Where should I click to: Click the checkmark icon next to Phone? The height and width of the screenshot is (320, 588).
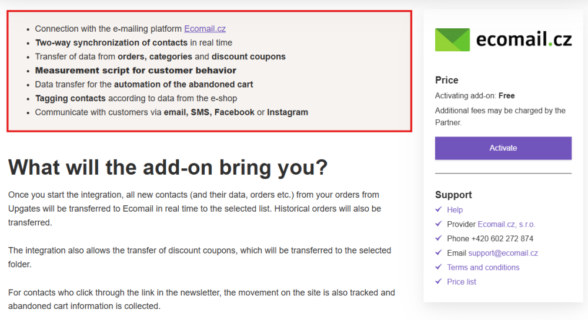438,238
